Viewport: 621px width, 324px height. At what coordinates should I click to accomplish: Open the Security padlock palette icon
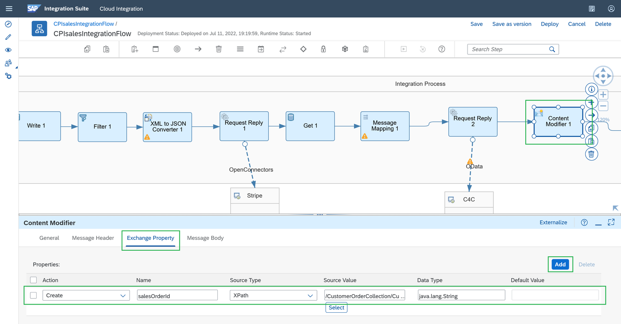click(323, 49)
